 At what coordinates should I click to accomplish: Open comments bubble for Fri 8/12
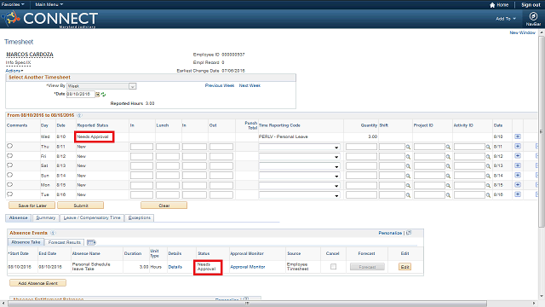tap(9, 156)
